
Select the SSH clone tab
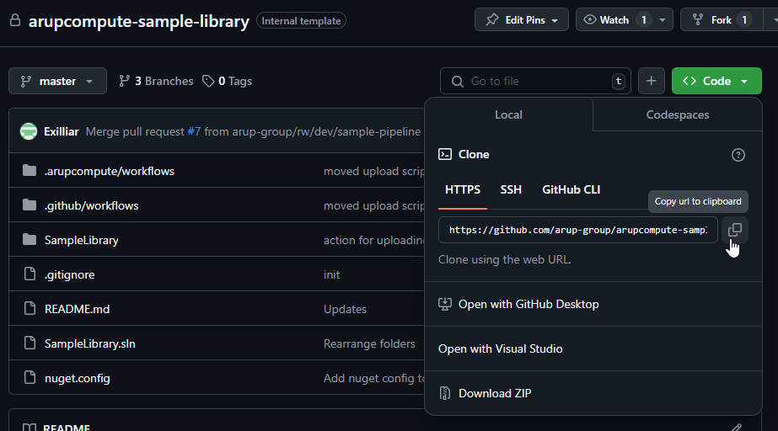[x=511, y=189]
